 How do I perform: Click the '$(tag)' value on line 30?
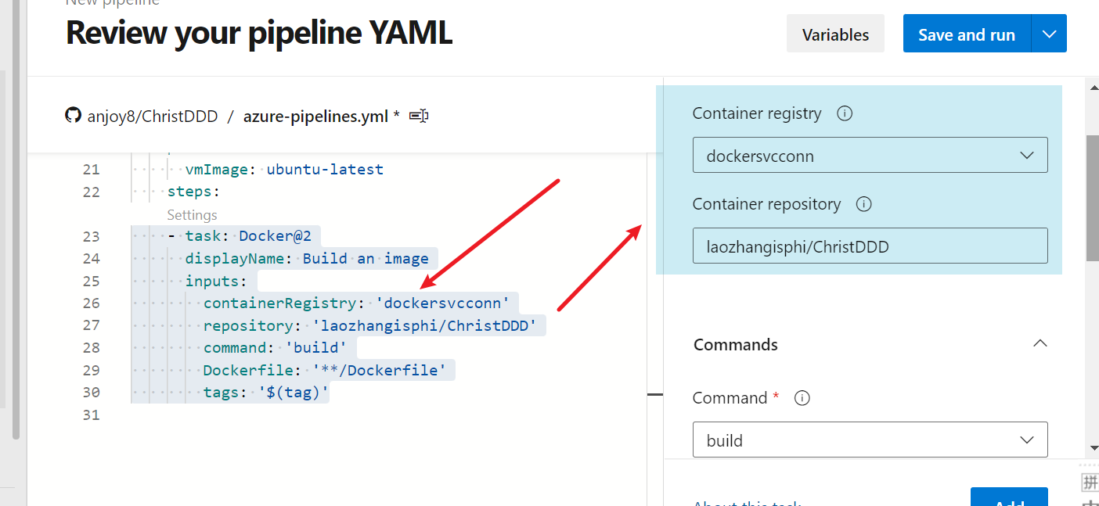point(294,392)
